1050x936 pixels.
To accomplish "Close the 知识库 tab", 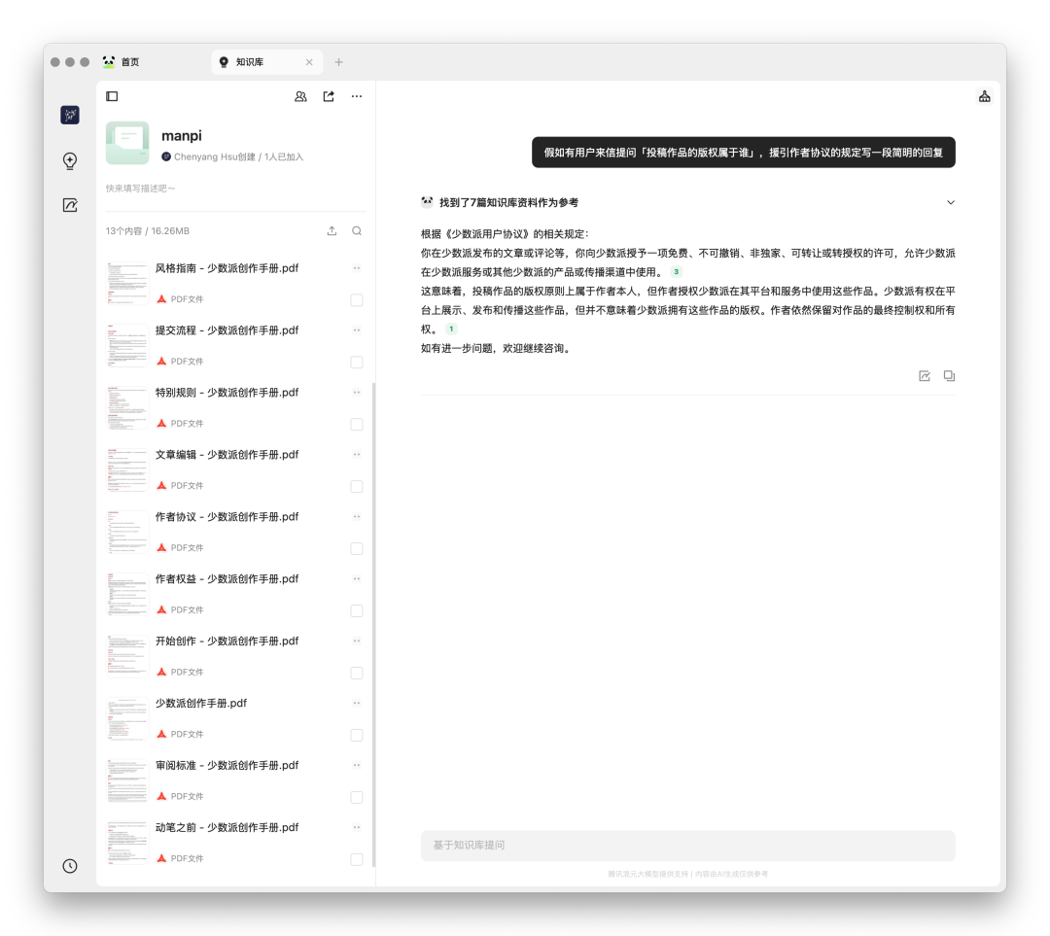I will coord(309,62).
